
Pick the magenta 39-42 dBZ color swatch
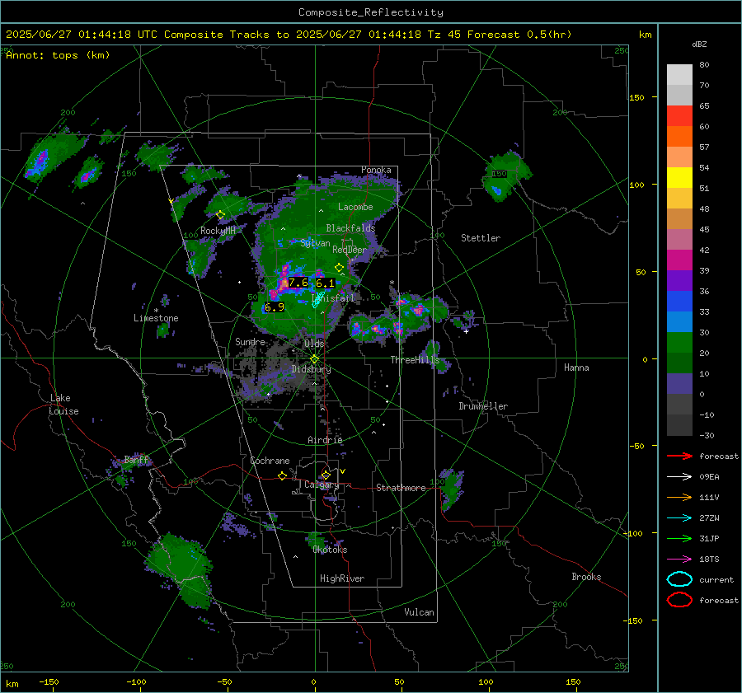(x=679, y=260)
